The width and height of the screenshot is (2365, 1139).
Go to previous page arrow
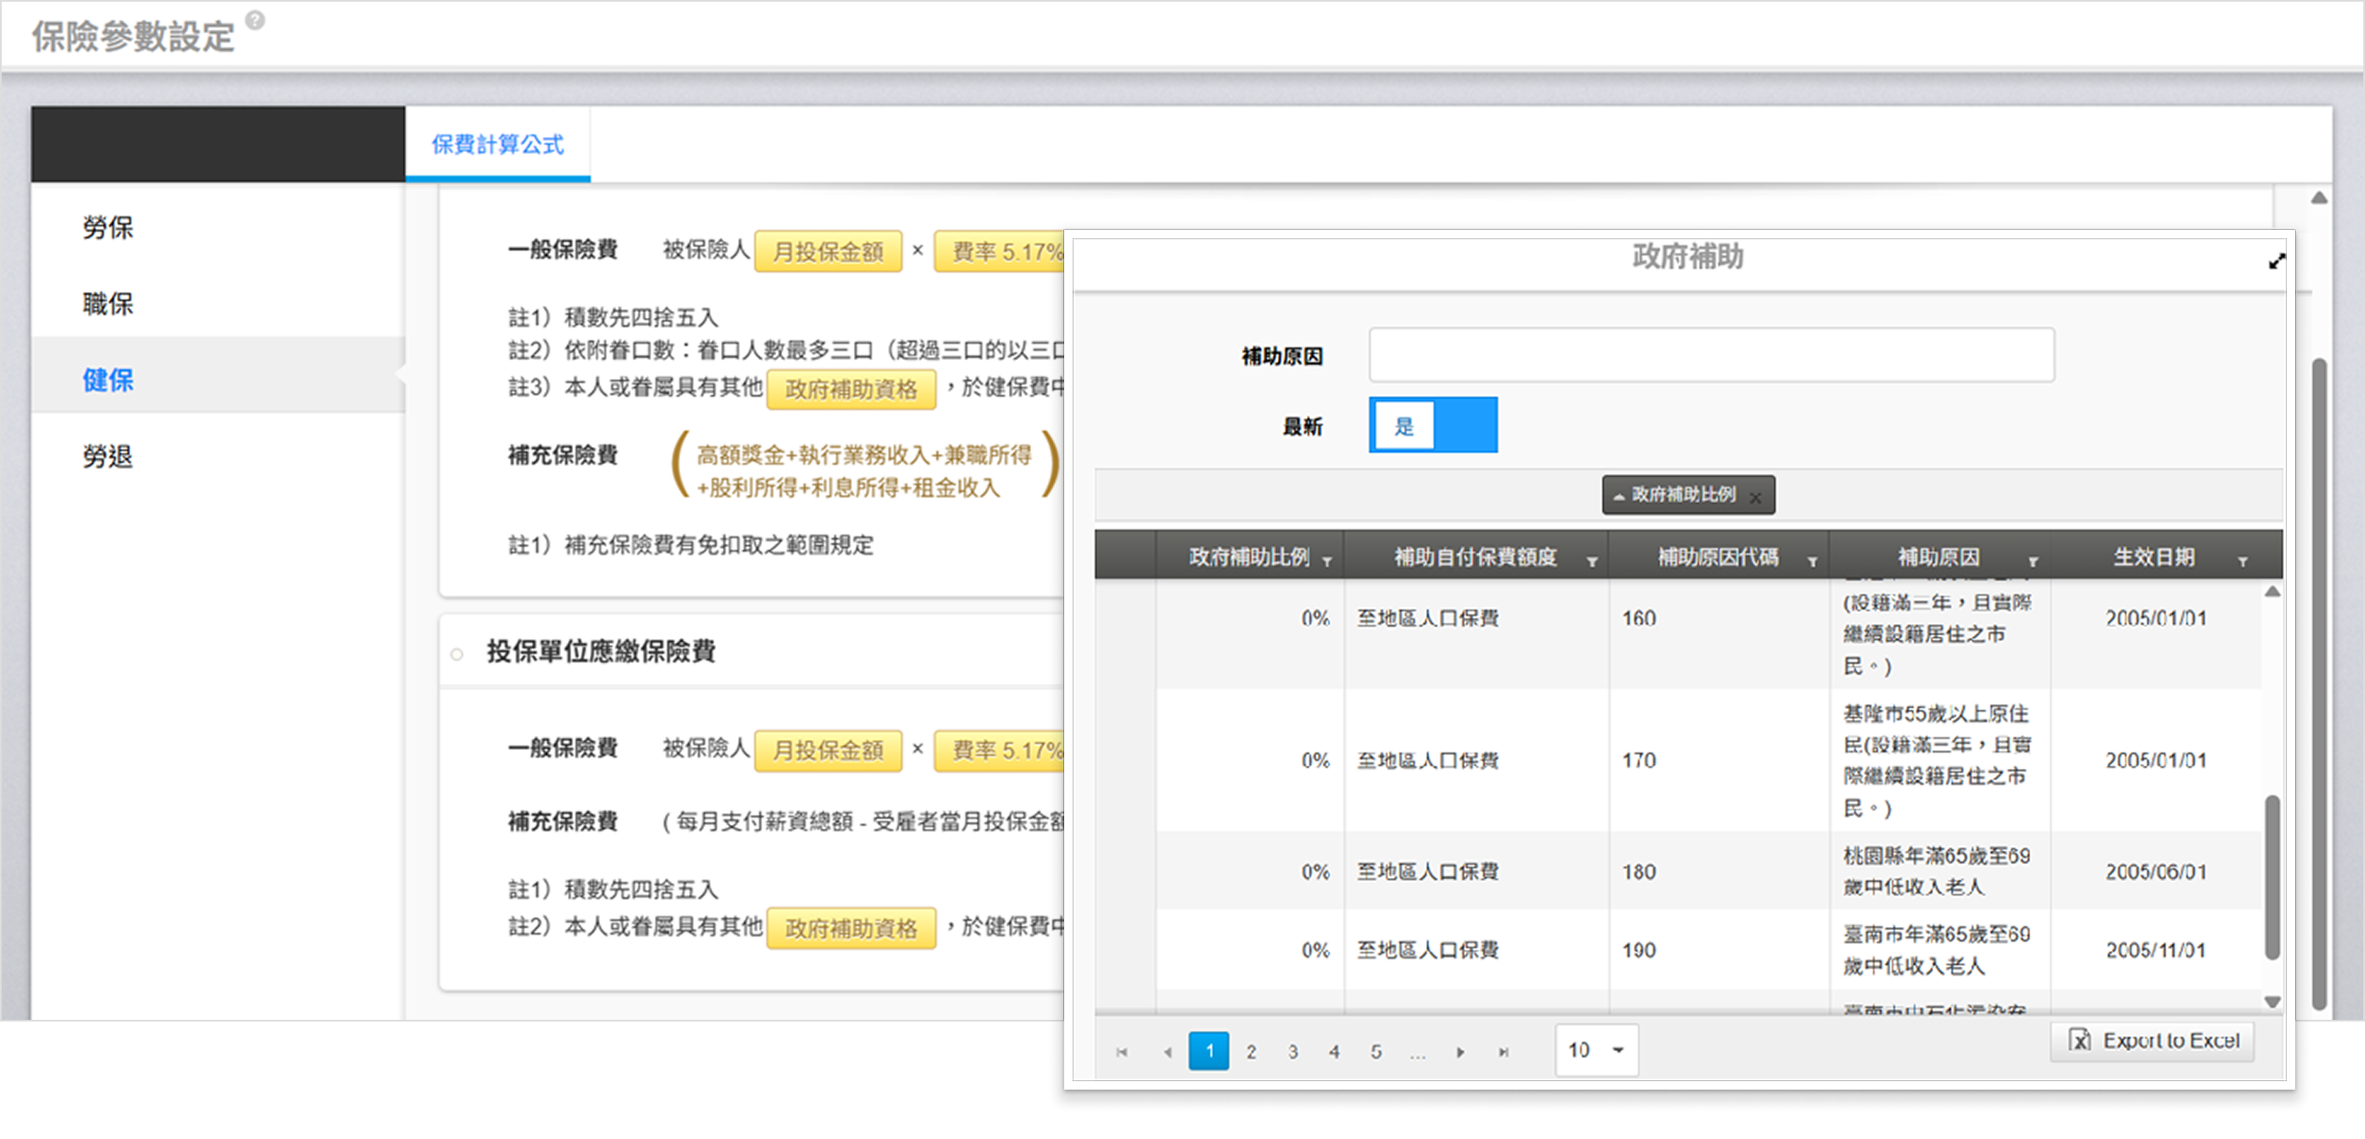coord(1168,1052)
